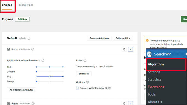Screen dimensions: 187x105
Task: Click Edit Rules for Posts
Action: 84,74
